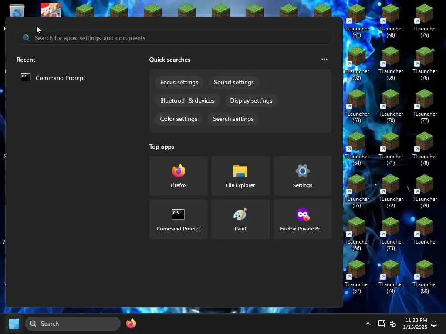Open Settings from Top apps
Viewport: 446px width, 334px height.
pyautogui.click(x=302, y=176)
